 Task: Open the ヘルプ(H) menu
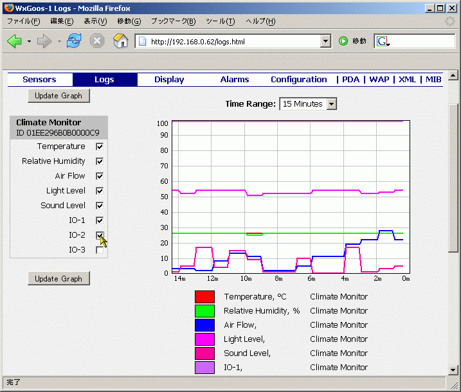[x=260, y=21]
